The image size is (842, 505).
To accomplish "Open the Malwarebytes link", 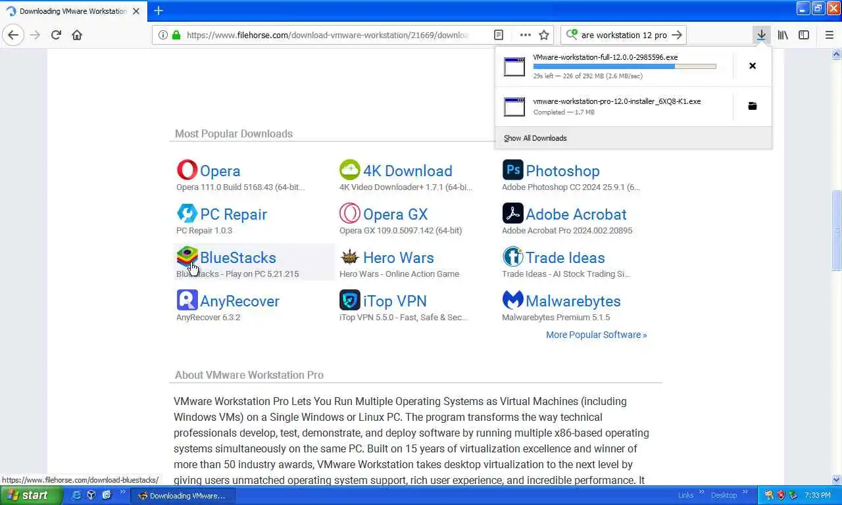I will pyautogui.click(x=574, y=301).
